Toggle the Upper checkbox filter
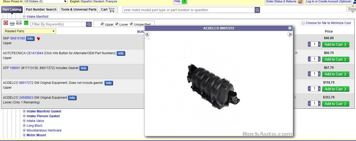The image size is (356, 141). pyautogui.click(x=102, y=24)
